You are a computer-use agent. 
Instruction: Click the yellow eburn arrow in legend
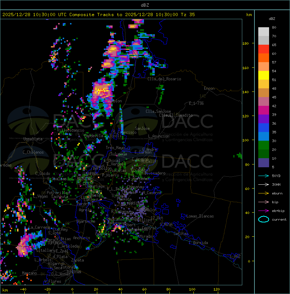tap(264, 193)
